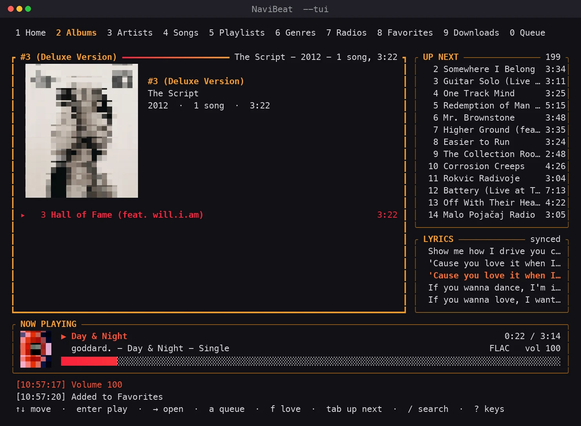
Task: Click the synced lyrics indicator
Action: (x=545, y=239)
